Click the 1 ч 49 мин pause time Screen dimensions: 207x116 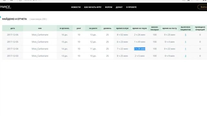pyautogui.click(x=140, y=42)
